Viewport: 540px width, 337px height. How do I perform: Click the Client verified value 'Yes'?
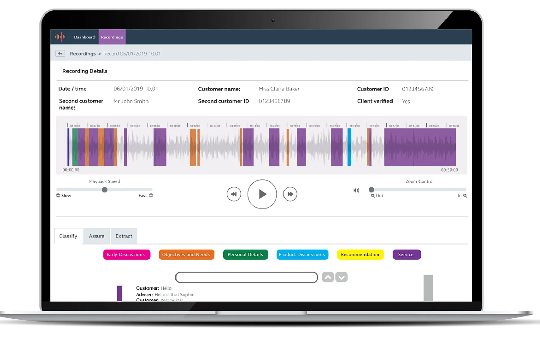[x=406, y=101]
